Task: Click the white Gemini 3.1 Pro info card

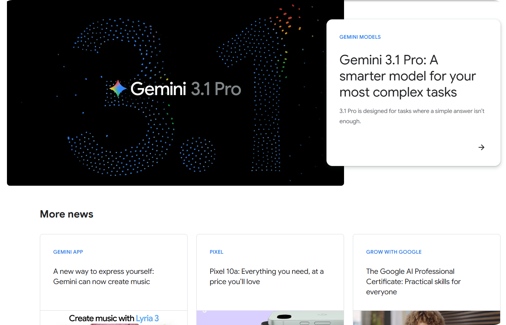Action: (414, 92)
